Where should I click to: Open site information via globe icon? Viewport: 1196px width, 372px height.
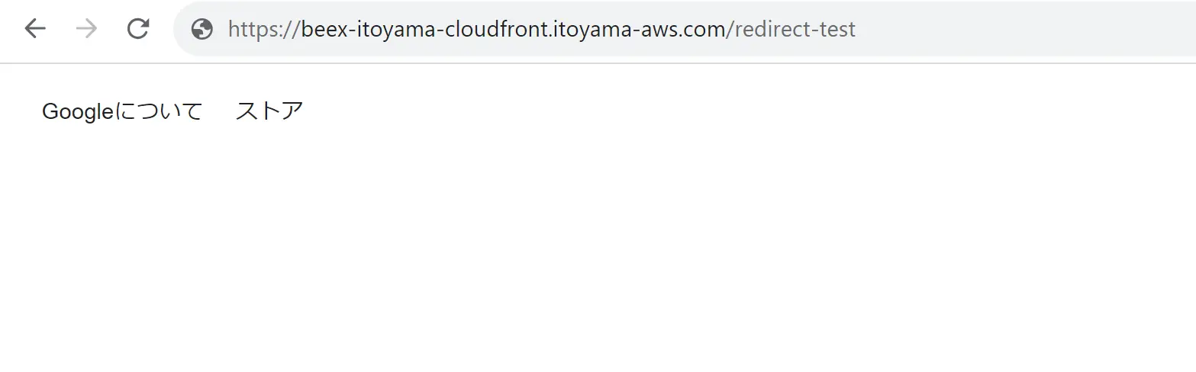202,29
